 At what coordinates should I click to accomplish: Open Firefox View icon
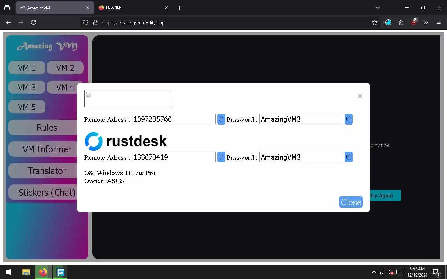7,8
